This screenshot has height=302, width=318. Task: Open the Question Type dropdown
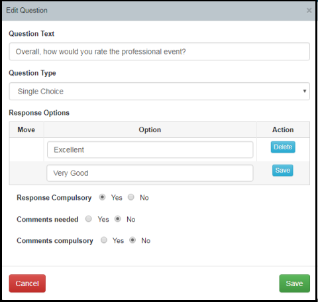[159, 92]
